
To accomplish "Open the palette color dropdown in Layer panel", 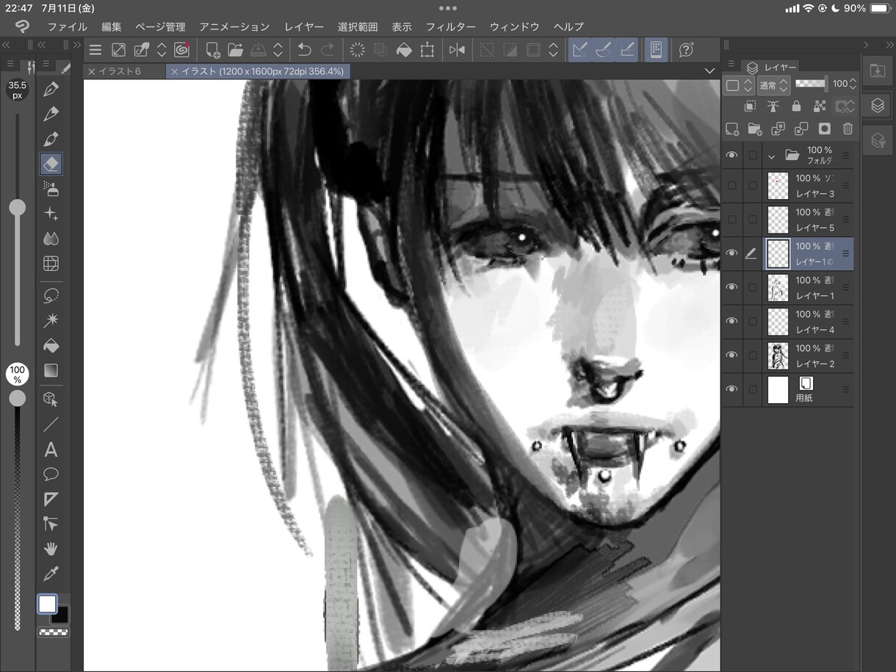I will 738,85.
